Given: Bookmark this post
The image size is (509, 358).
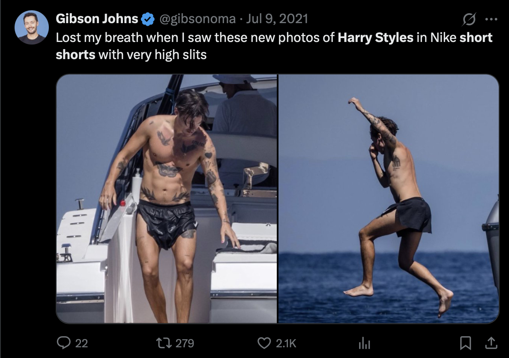Looking at the screenshot, I should (x=466, y=343).
